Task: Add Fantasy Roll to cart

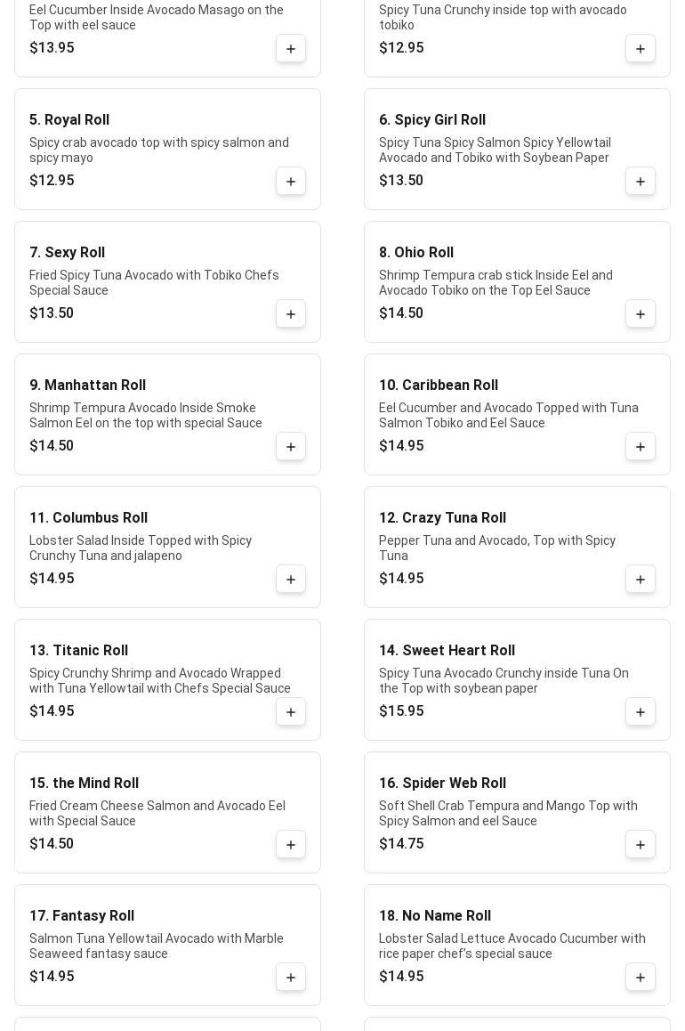Action: point(291,978)
